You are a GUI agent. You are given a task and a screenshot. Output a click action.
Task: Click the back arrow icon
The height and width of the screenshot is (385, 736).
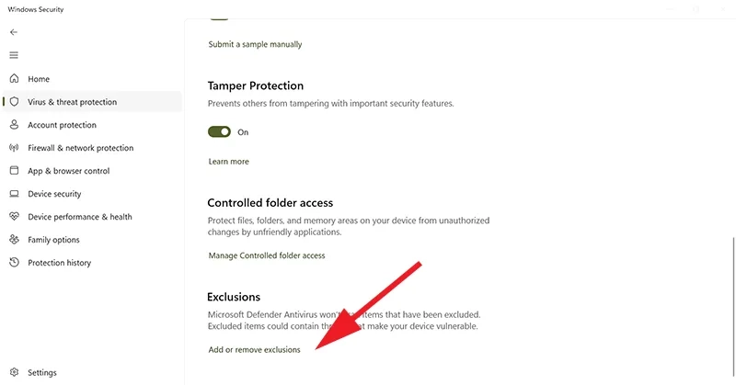click(14, 32)
